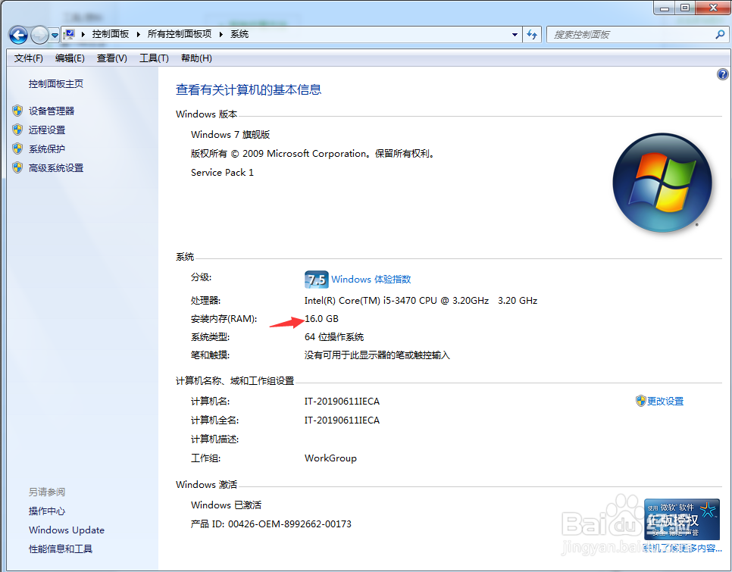
Task: Open the 工具(T) menu
Action: pyautogui.click(x=154, y=58)
